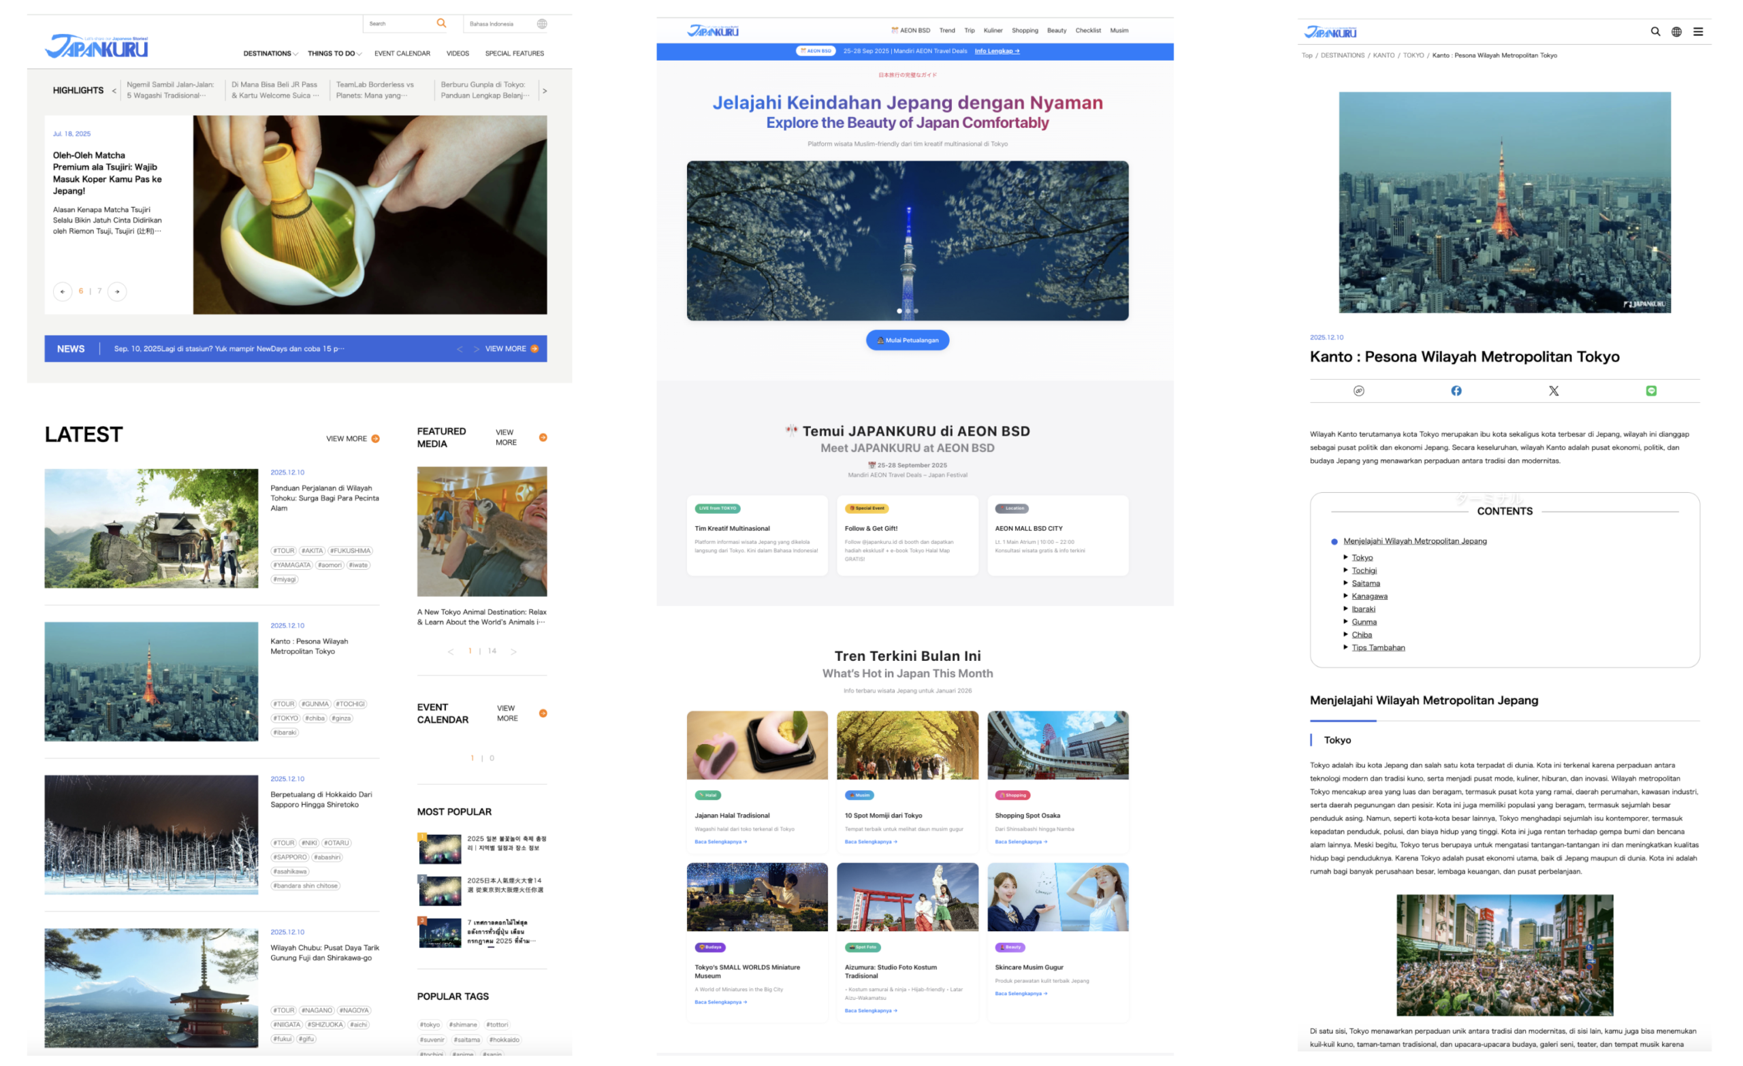1743x1066 pixels.
Task: Click the Mulai Petualangan button
Action: (907, 340)
